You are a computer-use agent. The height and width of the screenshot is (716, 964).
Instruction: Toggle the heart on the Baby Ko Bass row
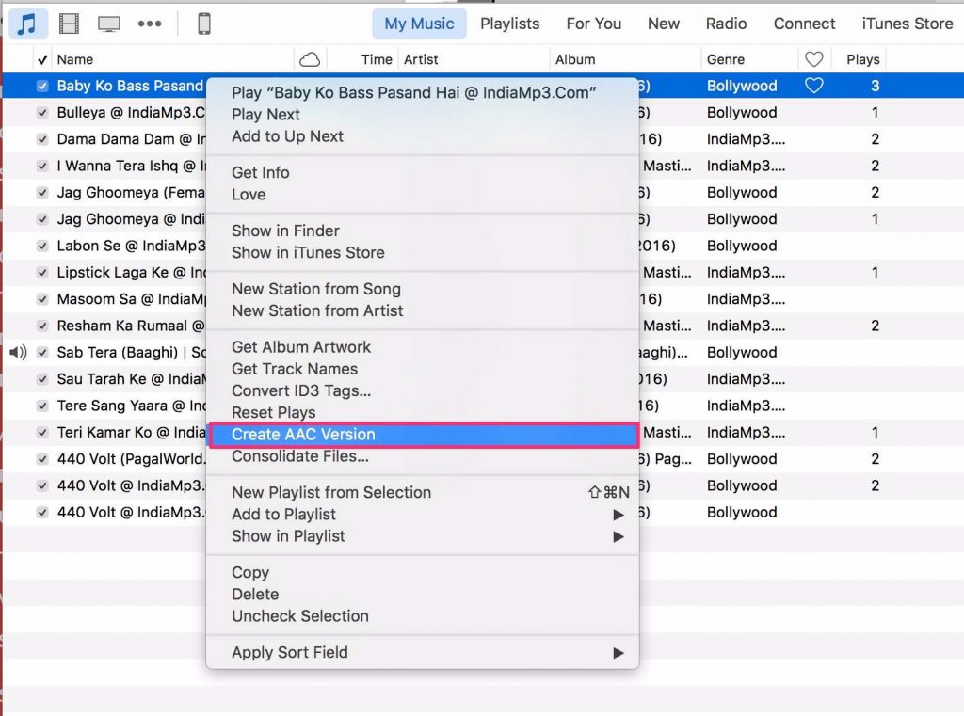[814, 86]
